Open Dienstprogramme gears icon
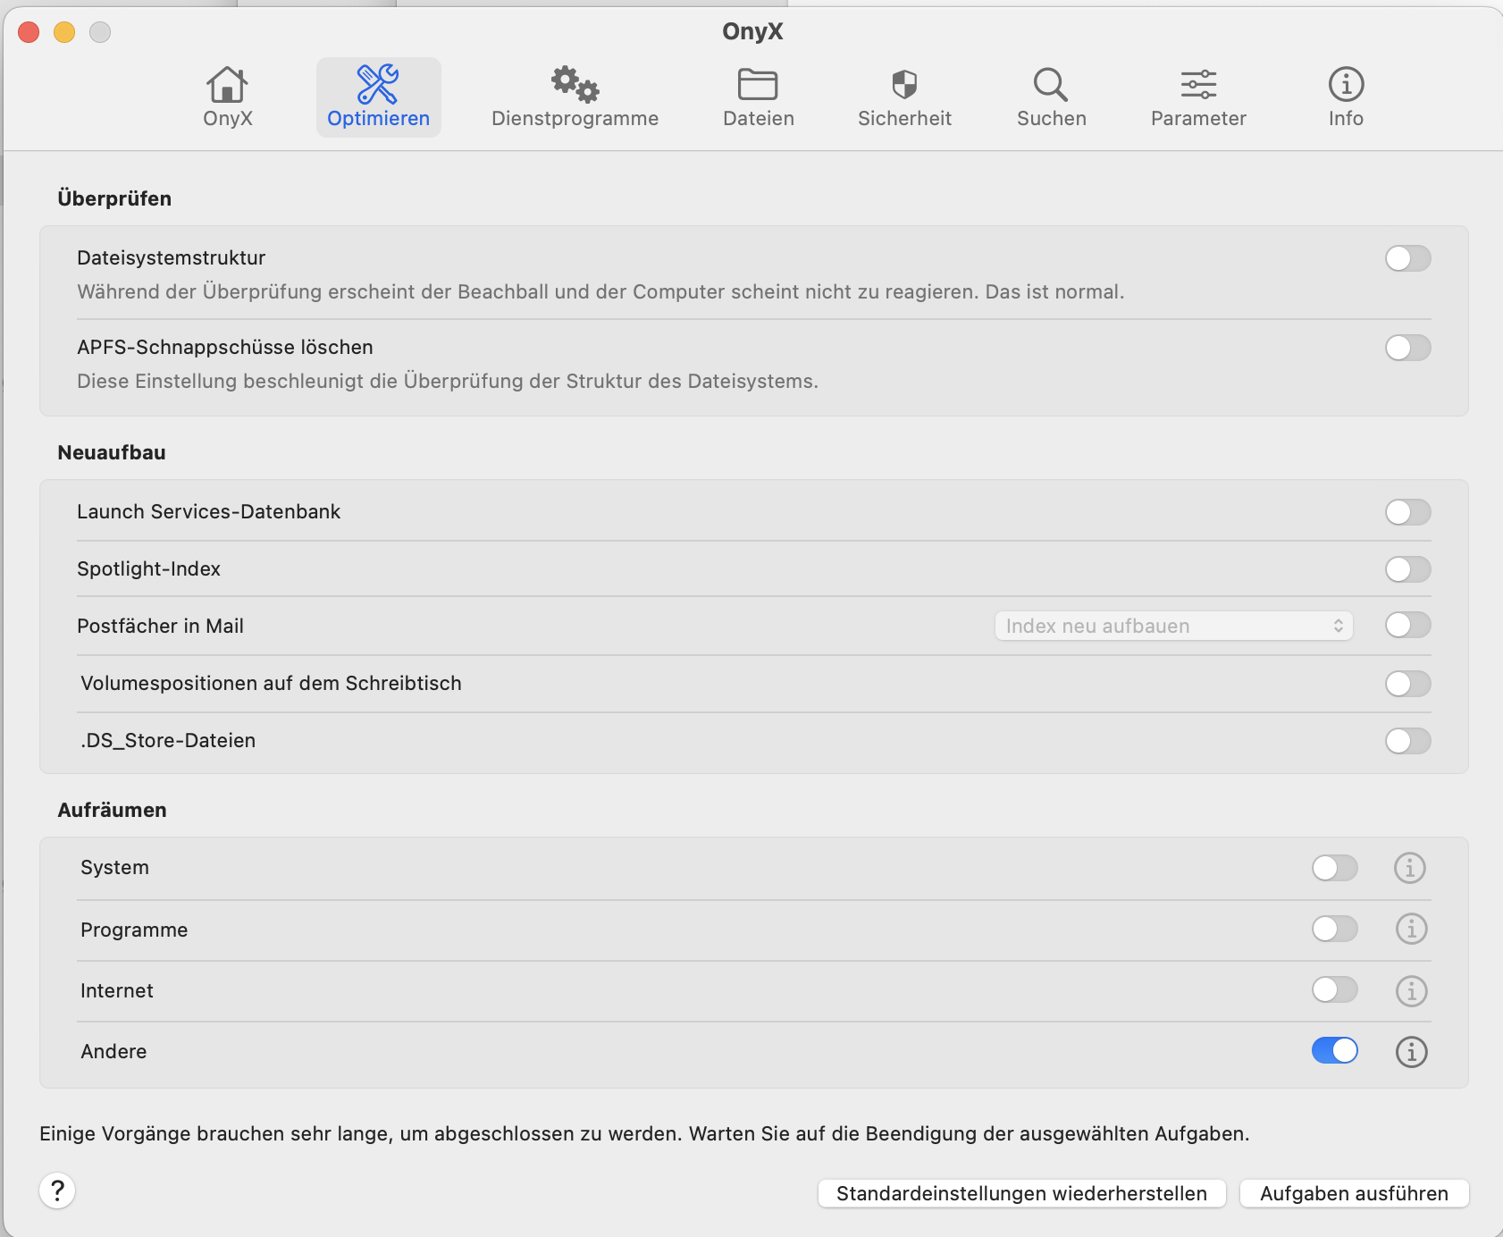 [575, 84]
